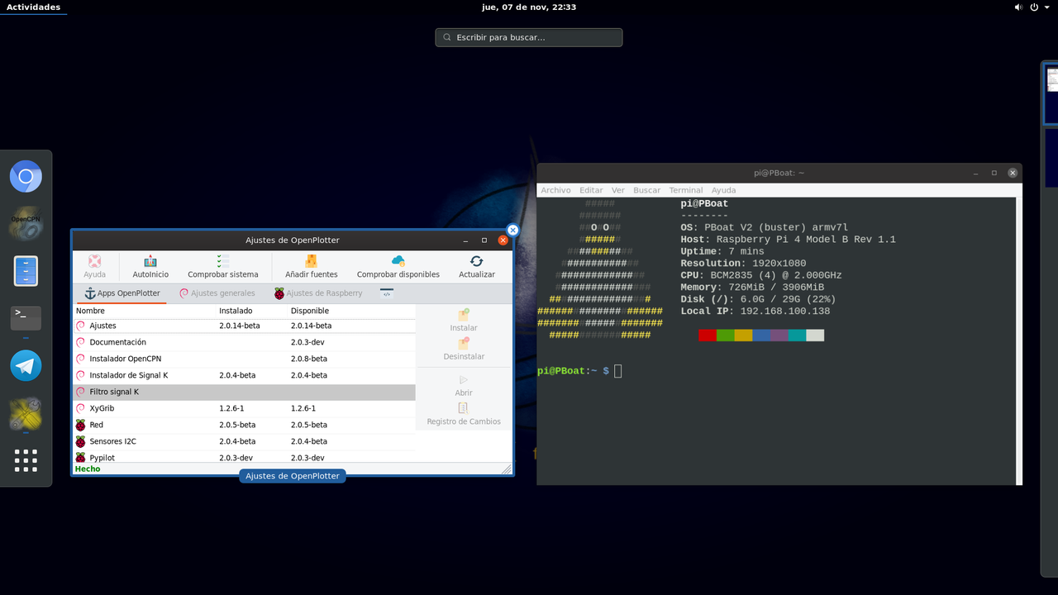Image resolution: width=1058 pixels, height=595 pixels.
Task: Open Archivo menu in terminal
Action: pyautogui.click(x=556, y=190)
